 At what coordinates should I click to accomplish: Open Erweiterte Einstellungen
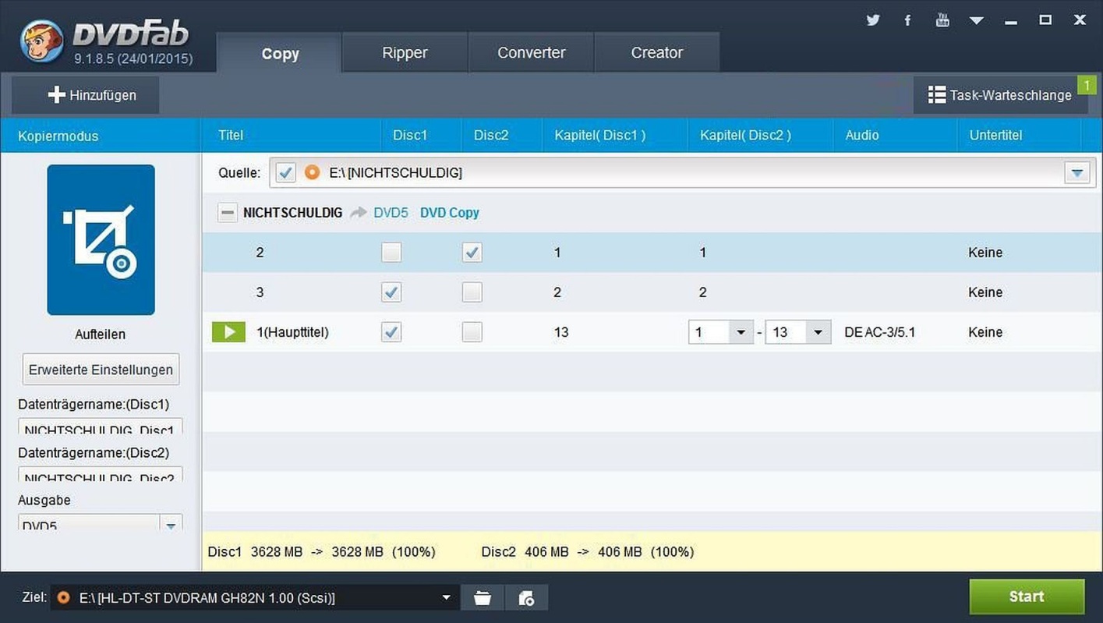[101, 370]
